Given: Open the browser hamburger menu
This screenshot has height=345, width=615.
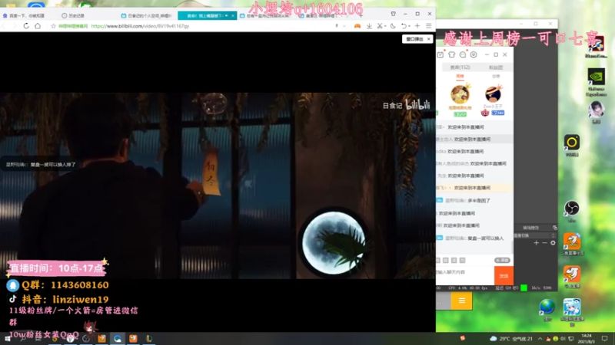Looking at the screenshot, I should pyautogui.click(x=429, y=26).
